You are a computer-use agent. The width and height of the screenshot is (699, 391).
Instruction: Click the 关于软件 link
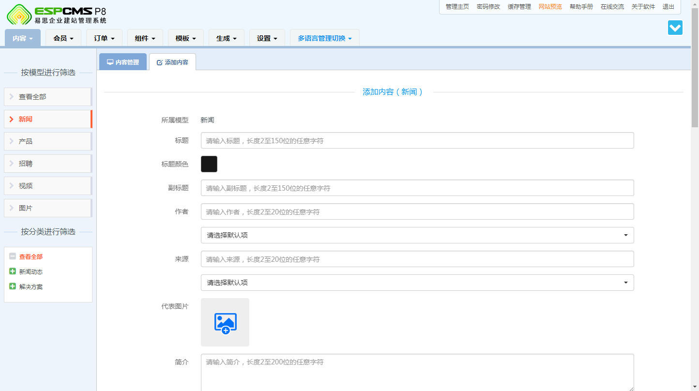643,7
